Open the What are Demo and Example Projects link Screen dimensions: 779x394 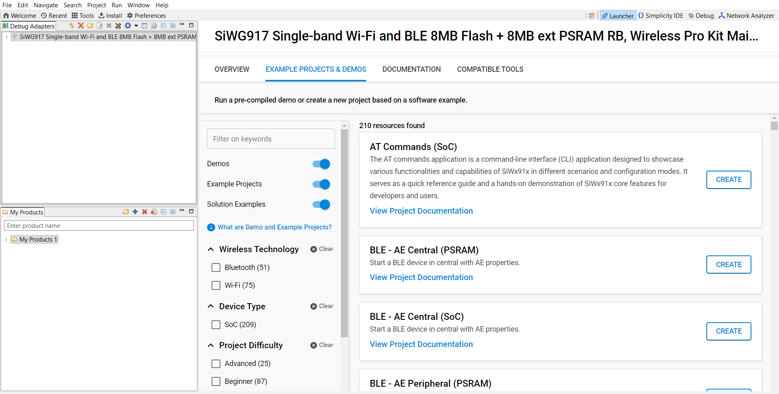pos(274,227)
